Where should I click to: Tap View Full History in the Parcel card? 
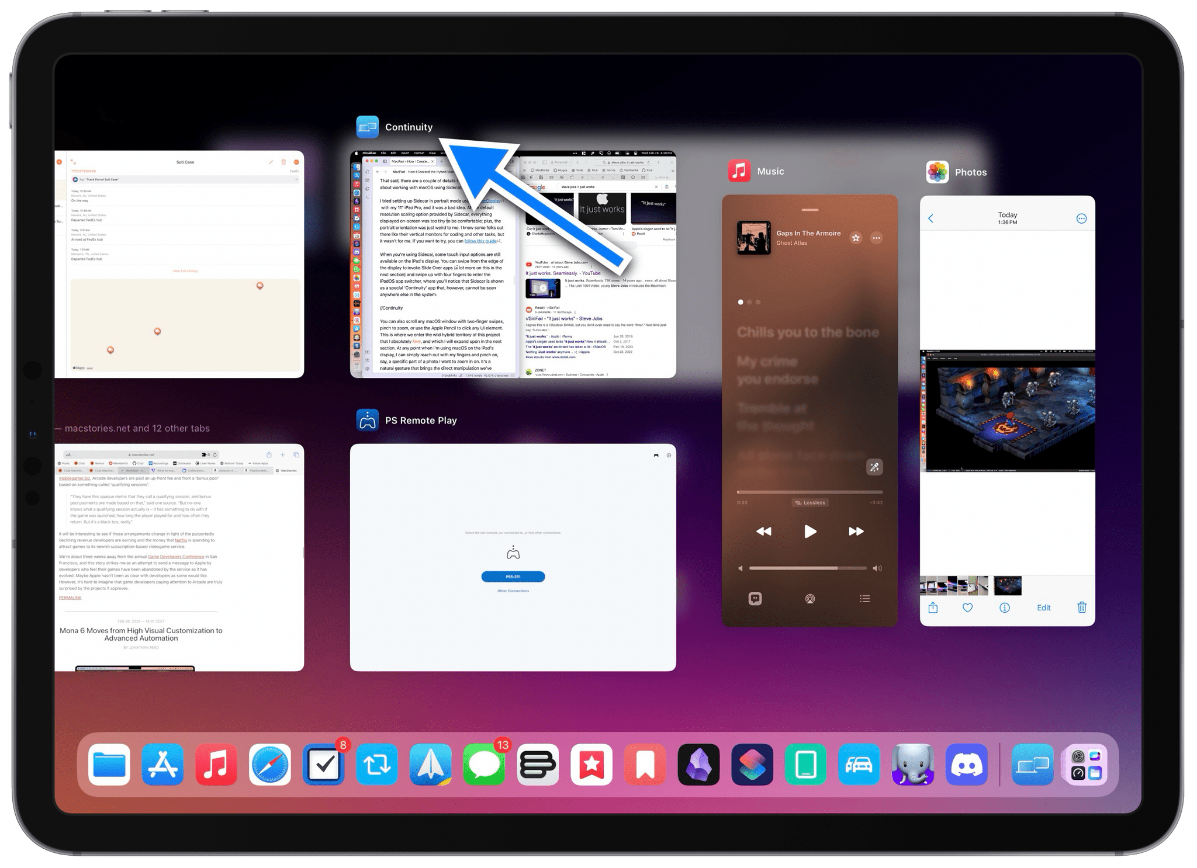coord(185,271)
